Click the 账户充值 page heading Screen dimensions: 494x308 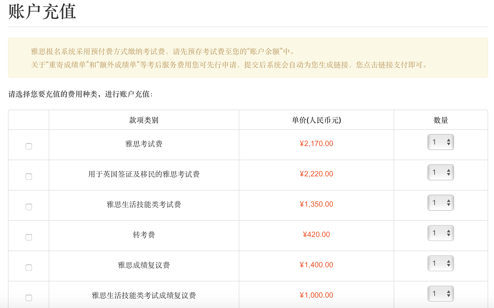(42, 12)
